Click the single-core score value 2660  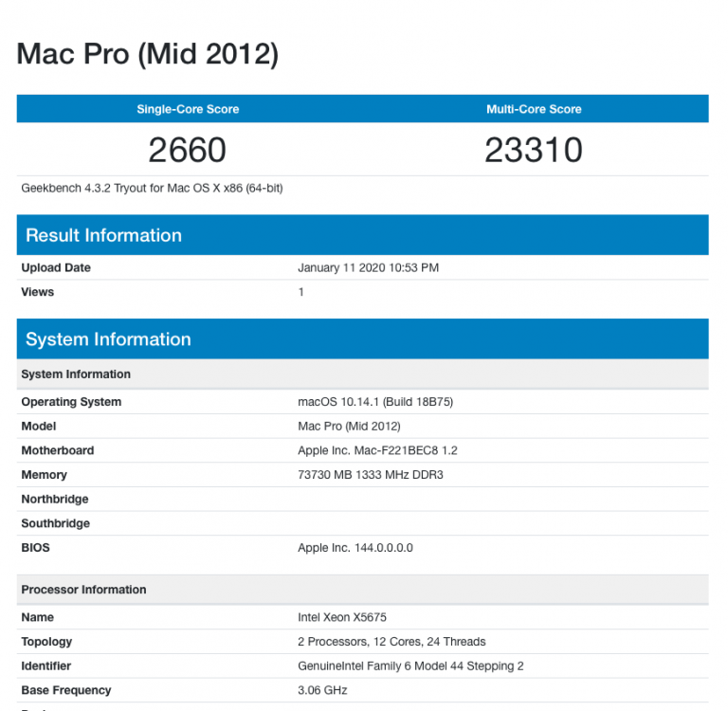(x=187, y=150)
